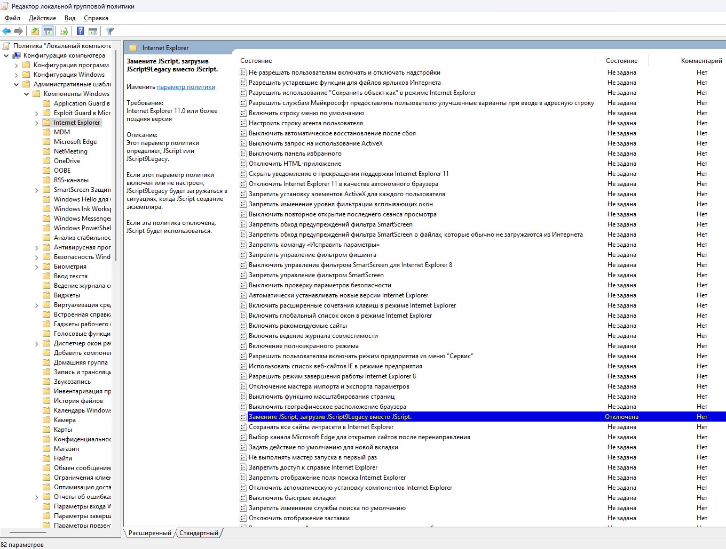Expand the Internet Explorer tree node
726x549 pixels.
click(x=37, y=123)
